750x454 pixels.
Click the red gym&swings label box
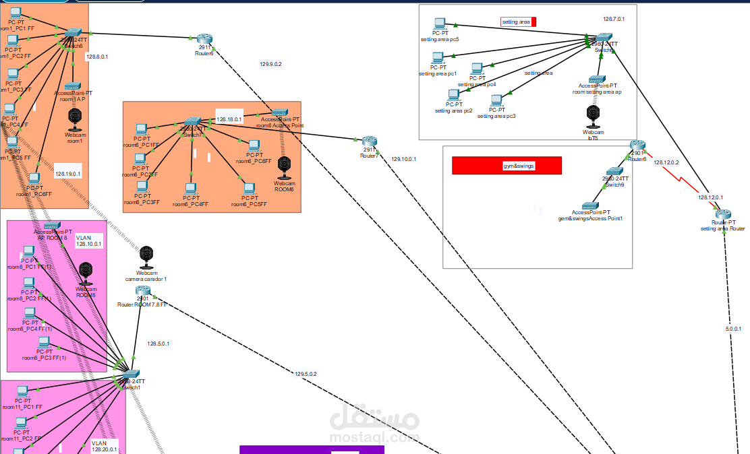click(x=507, y=165)
